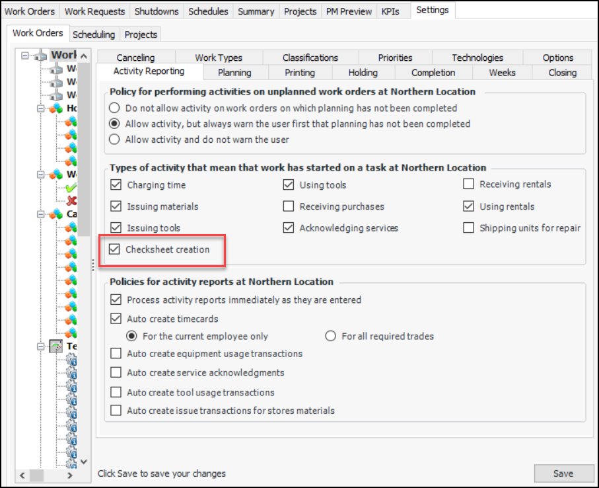
Task: Collapse the 'Te' tree group
Action: click(x=40, y=346)
